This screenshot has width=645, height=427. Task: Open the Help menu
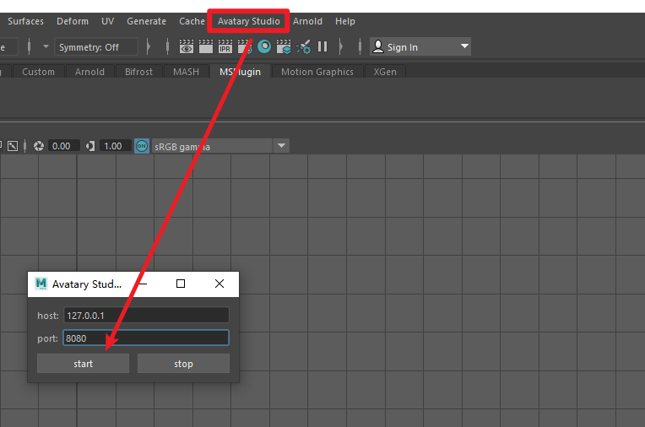pyautogui.click(x=344, y=21)
